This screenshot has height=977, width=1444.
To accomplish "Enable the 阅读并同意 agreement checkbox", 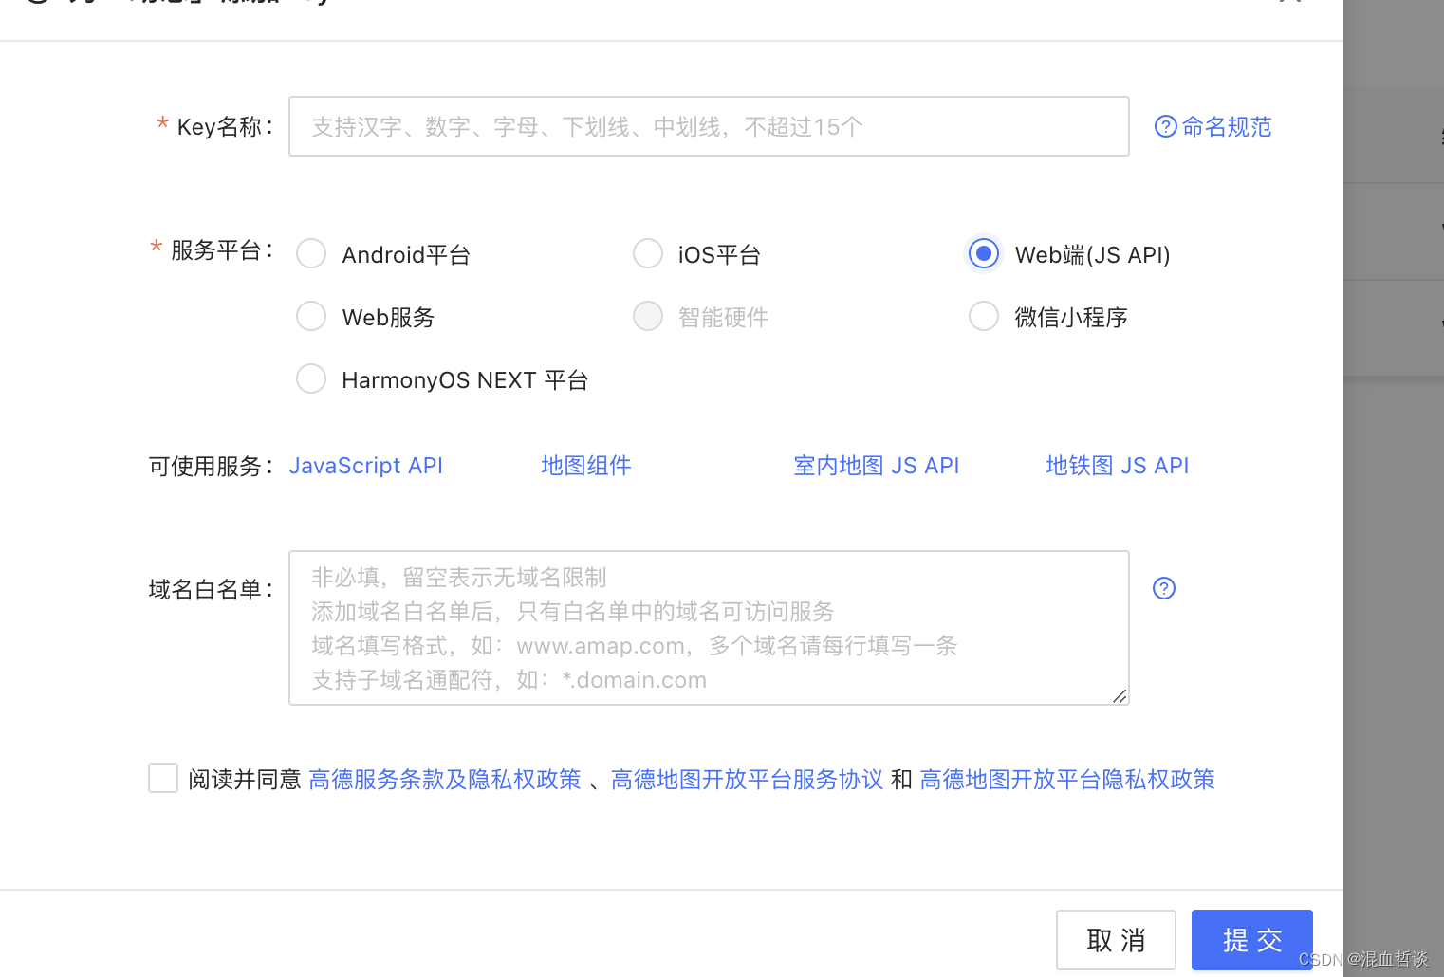I will pos(162,777).
